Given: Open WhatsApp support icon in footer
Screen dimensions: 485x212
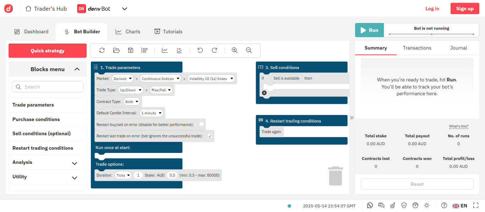Looking at the screenshot, I should tap(370, 206).
